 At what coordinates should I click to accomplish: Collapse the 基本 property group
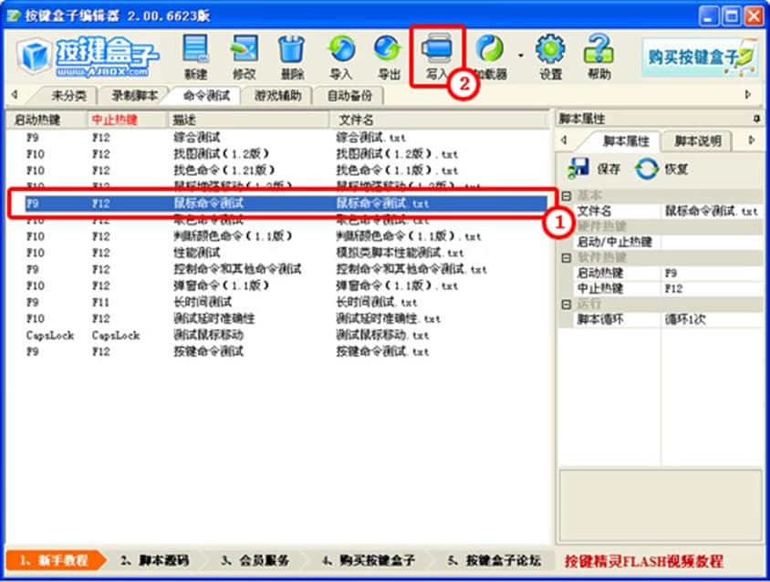pos(567,196)
